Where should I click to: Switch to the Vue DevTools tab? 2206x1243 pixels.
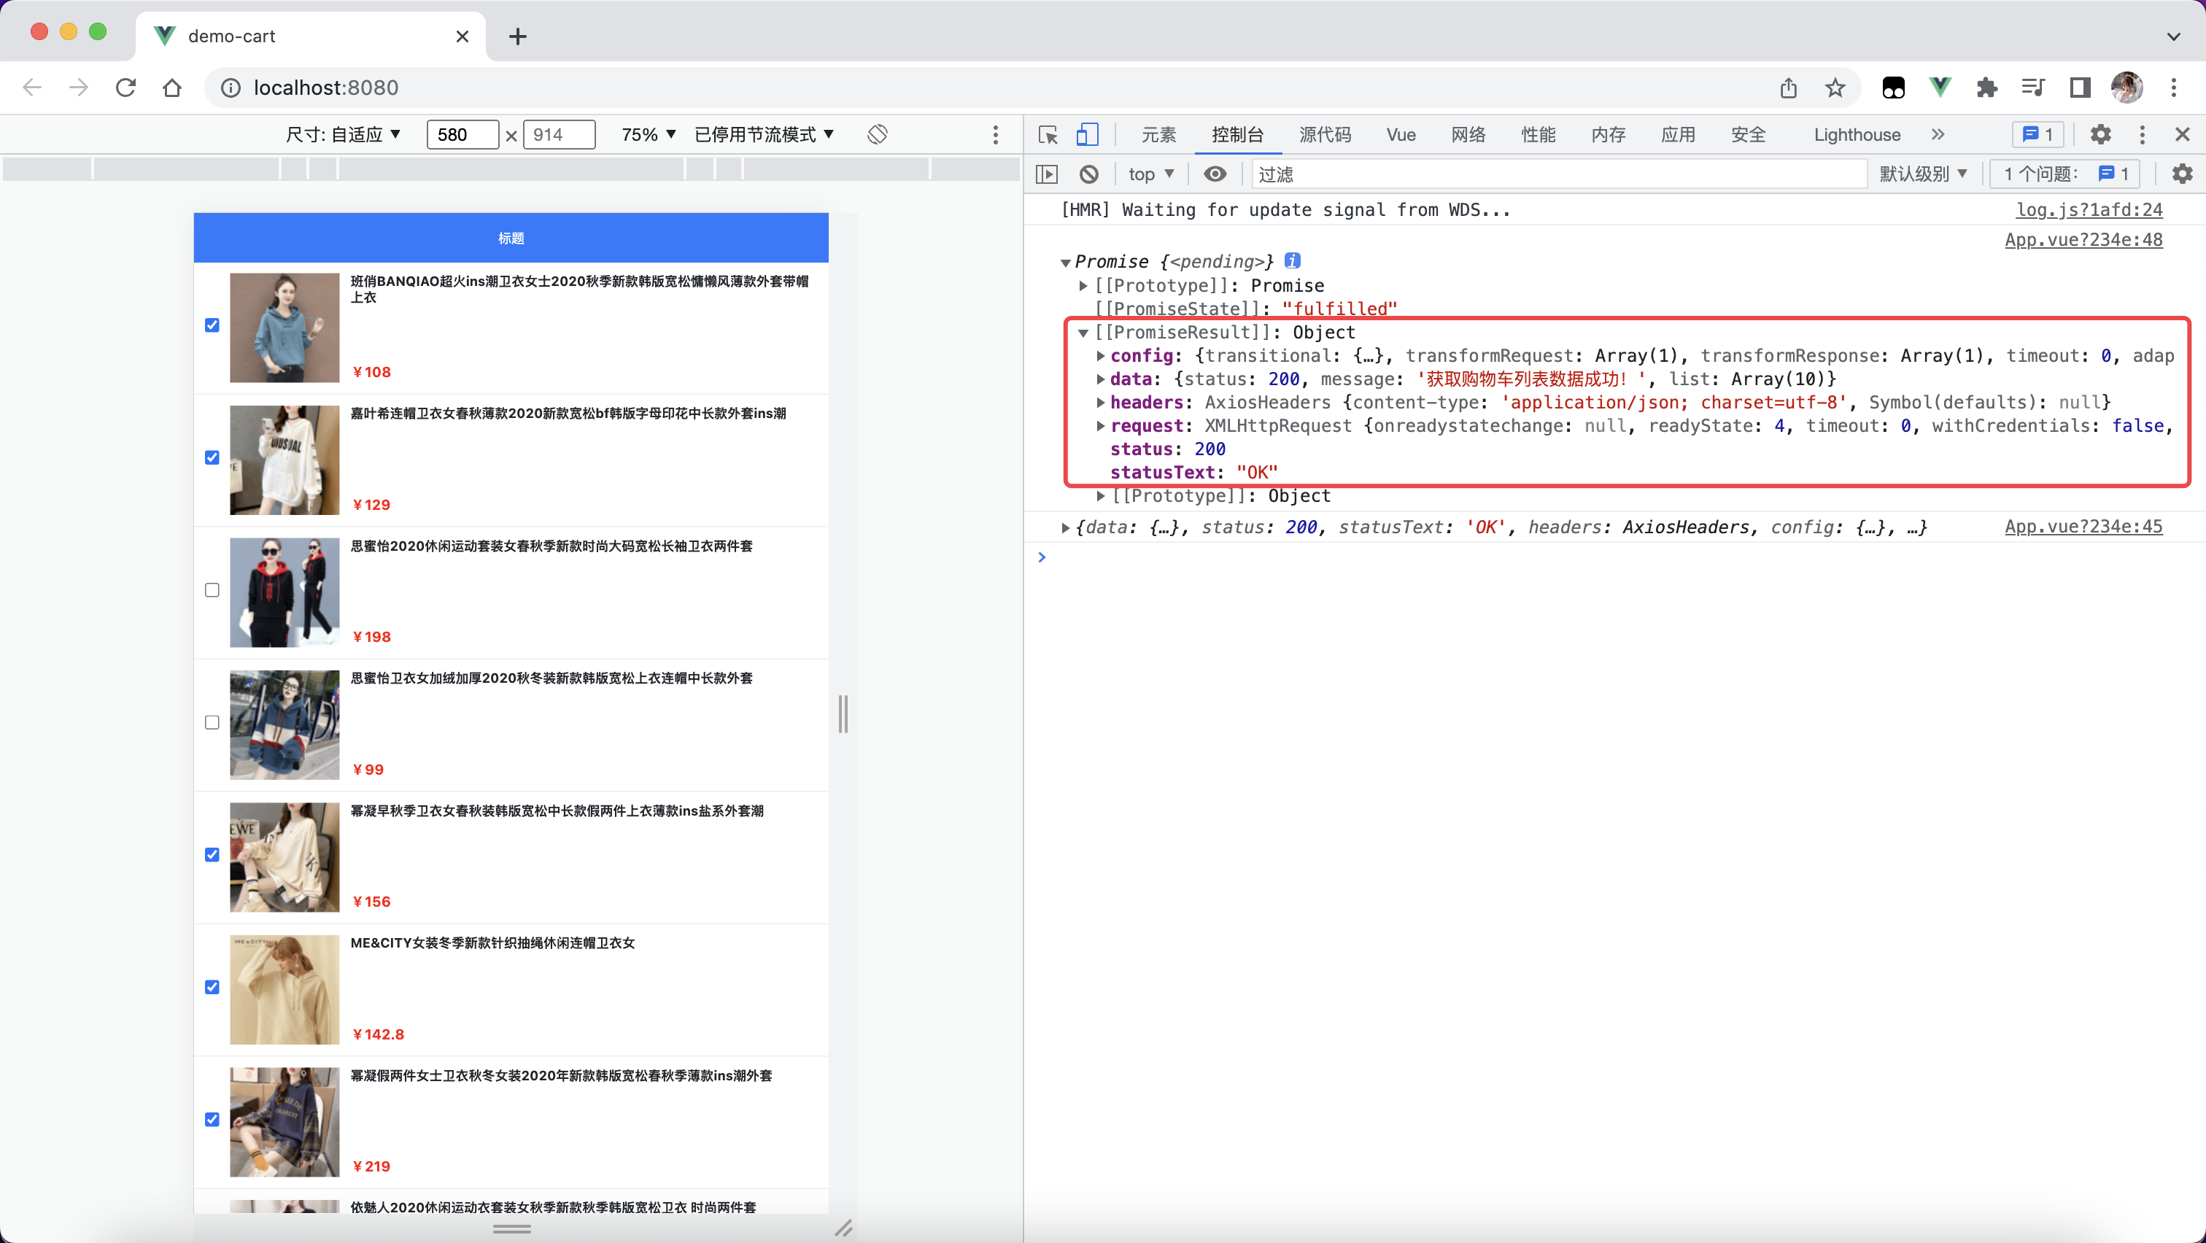click(x=1401, y=133)
